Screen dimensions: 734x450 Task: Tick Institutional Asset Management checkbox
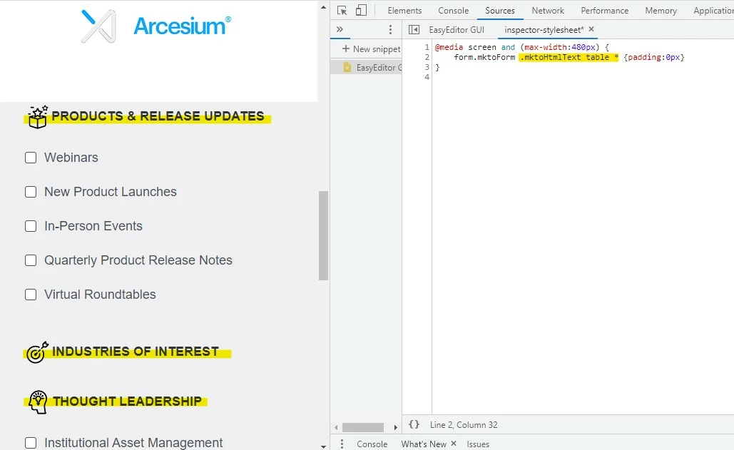click(x=31, y=443)
